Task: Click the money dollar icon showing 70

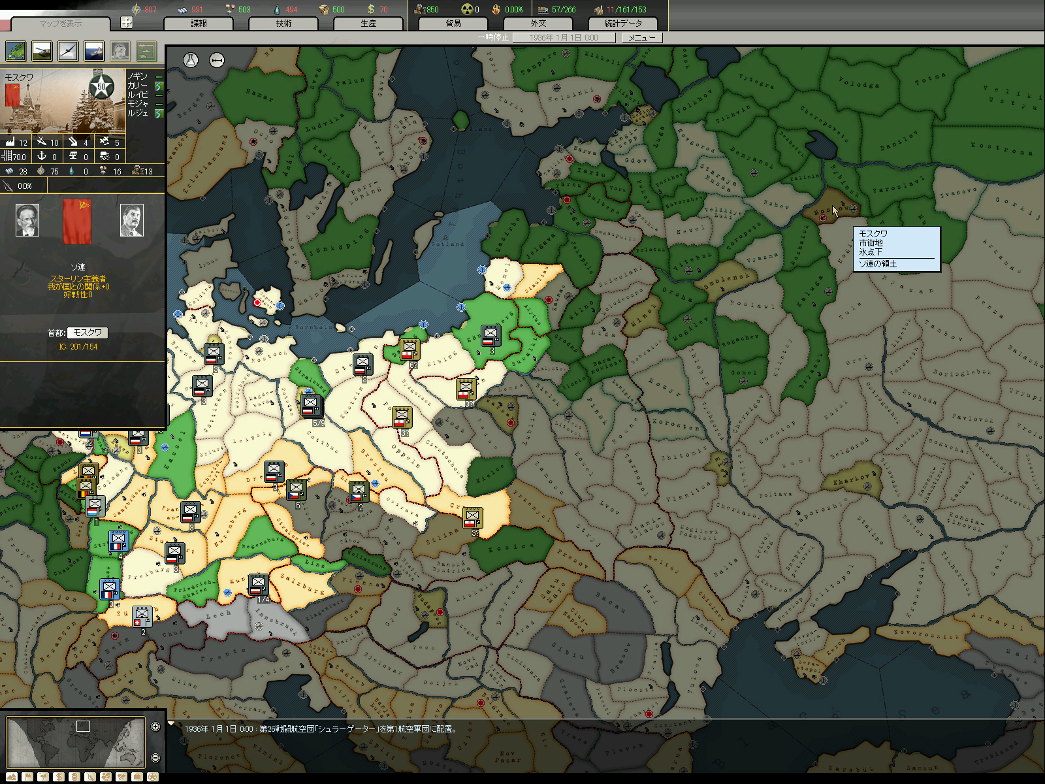Action: click(371, 9)
